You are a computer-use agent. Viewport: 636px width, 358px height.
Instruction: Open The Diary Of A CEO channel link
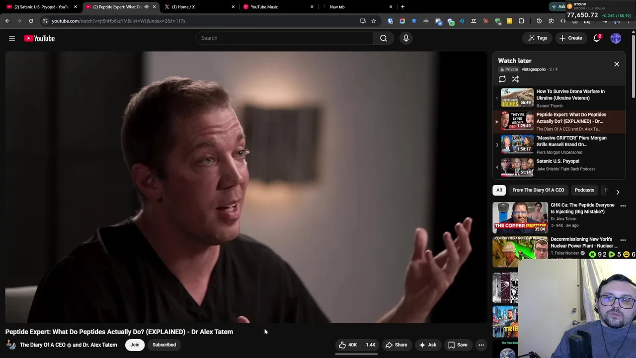click(43, 345)
